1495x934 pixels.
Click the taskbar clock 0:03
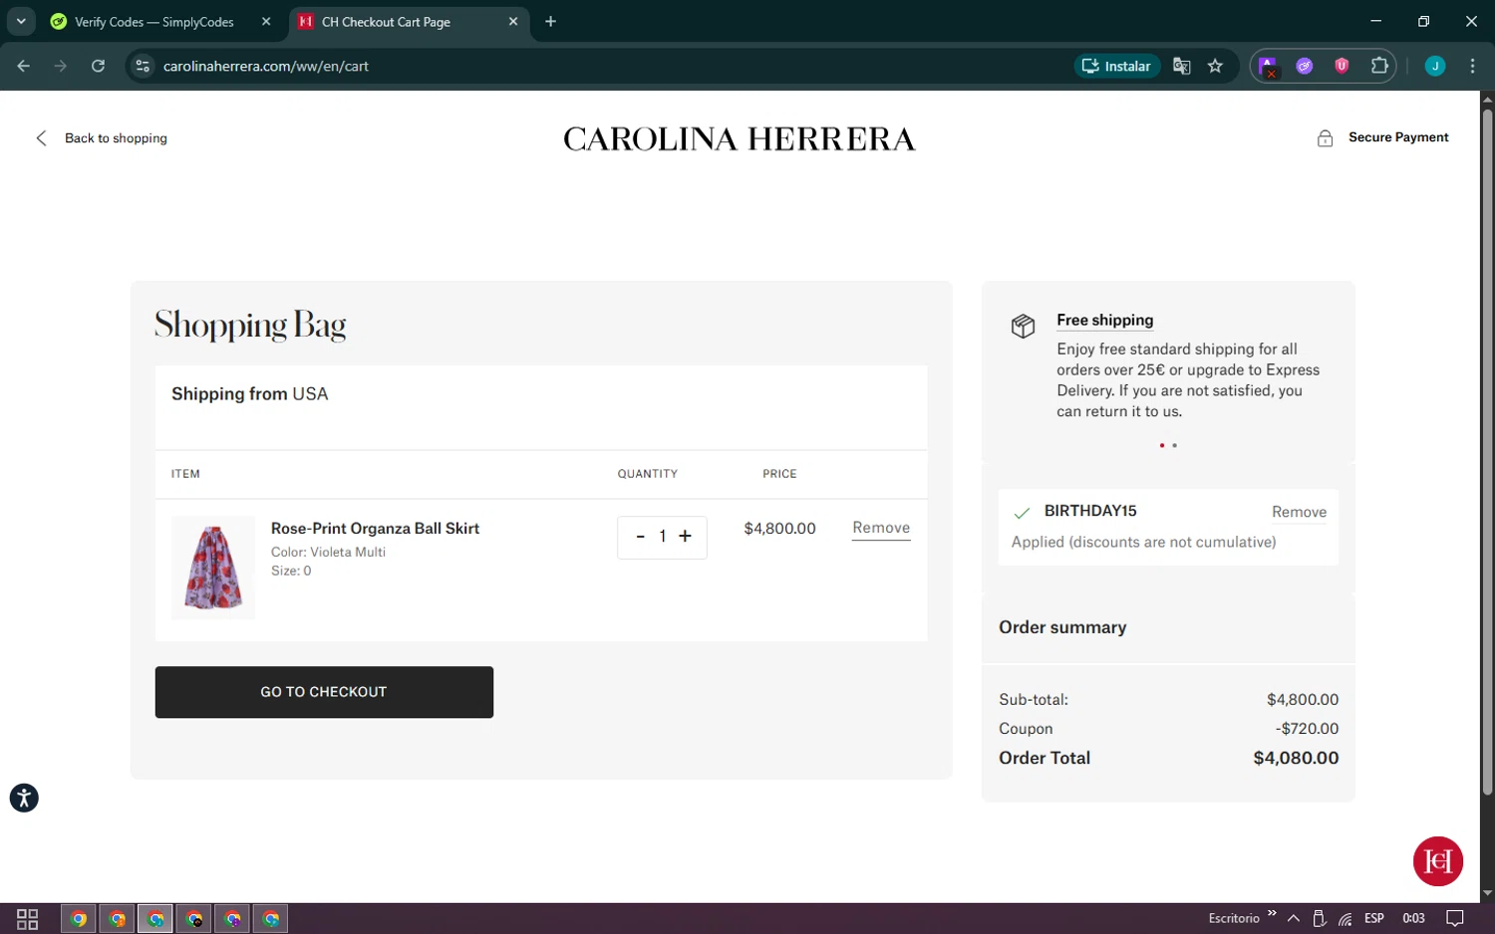point(1413,918)
